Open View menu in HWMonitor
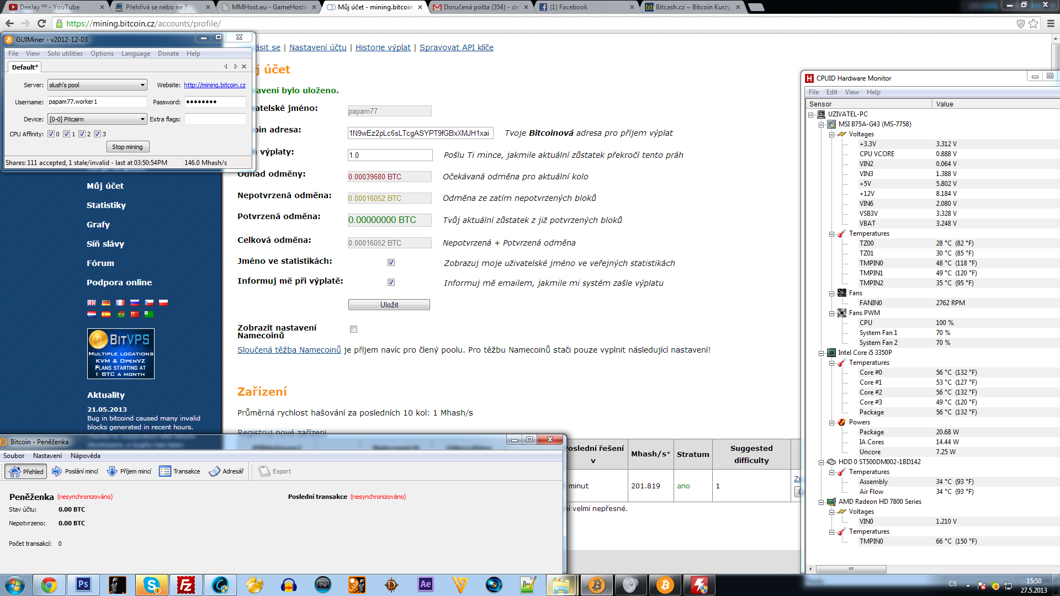Image resolution: width=1060 pixels, height=596 pixels. coord(852,92)
